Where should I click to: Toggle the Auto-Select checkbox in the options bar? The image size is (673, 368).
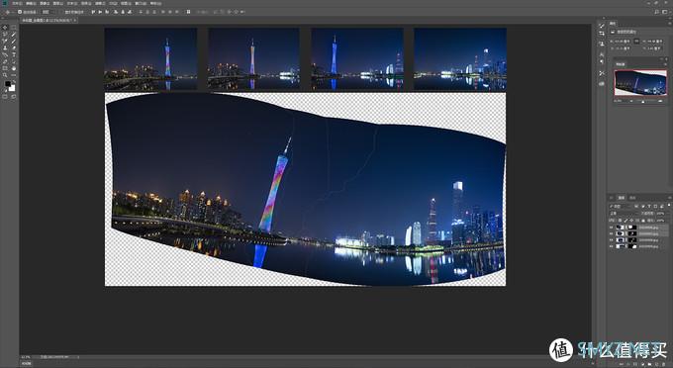coord(20,12)
